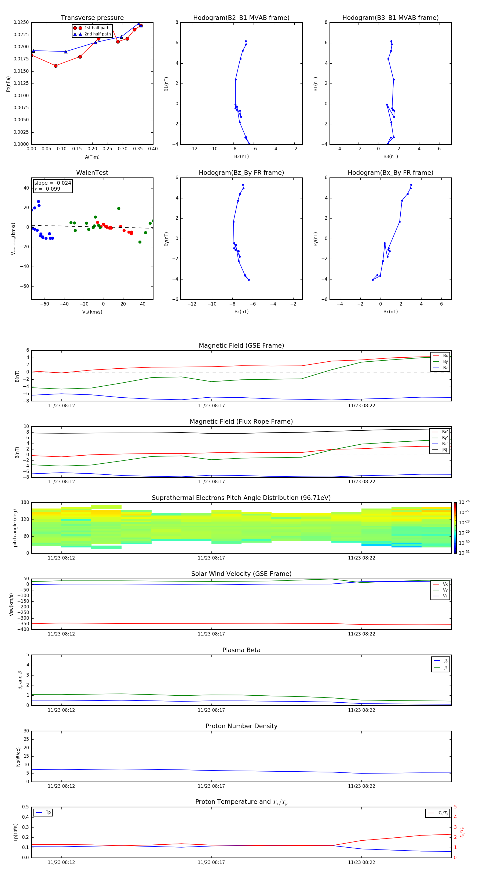Click '11/23 08:17' under the GSE field panel
The width and height of the screenshot is (483, 886).
211,406
